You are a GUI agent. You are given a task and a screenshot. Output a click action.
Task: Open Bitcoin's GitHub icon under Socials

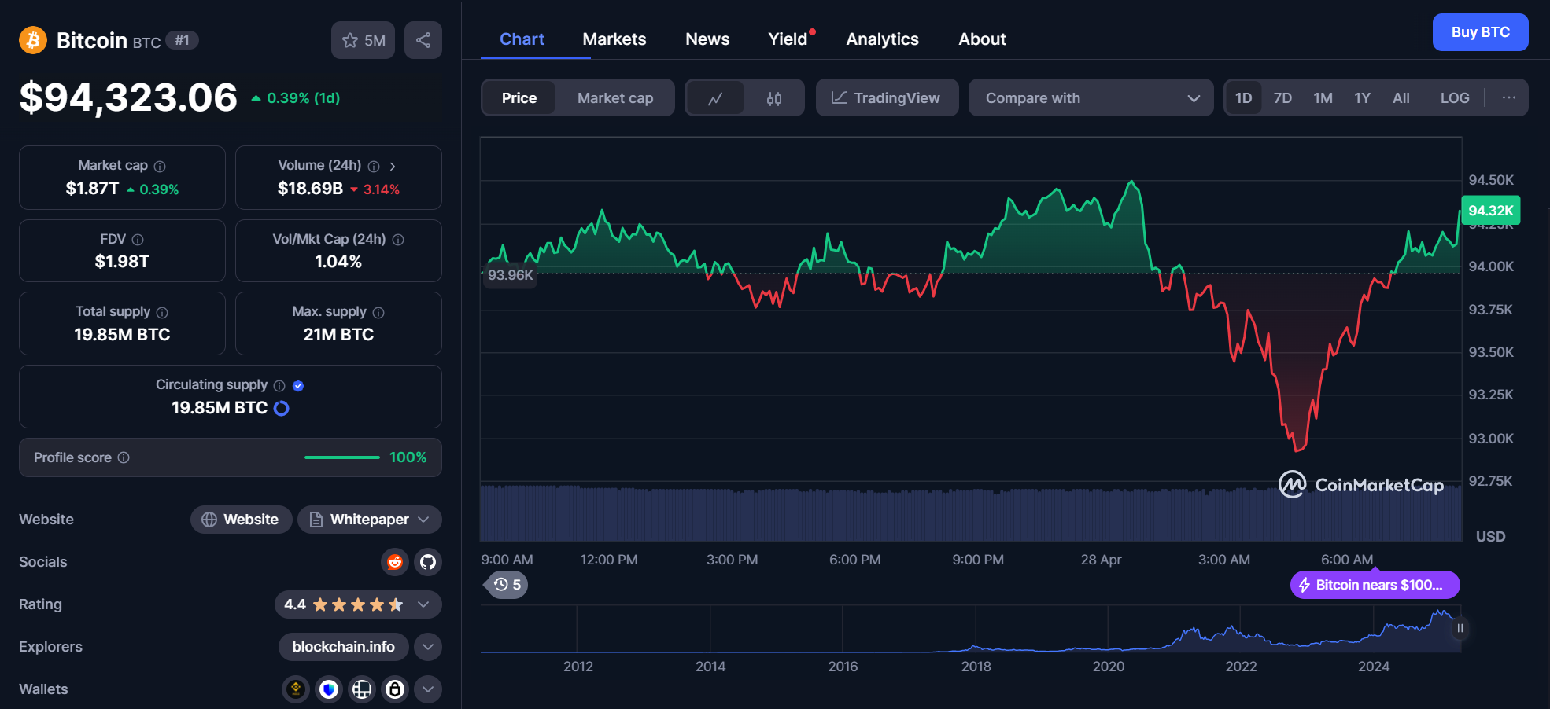tap(427, 562)
